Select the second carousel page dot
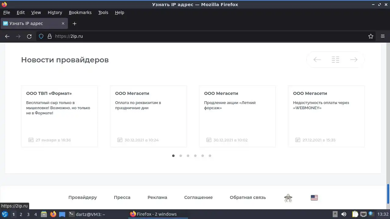This screenshot has width=390, height=219. [181, 156]
